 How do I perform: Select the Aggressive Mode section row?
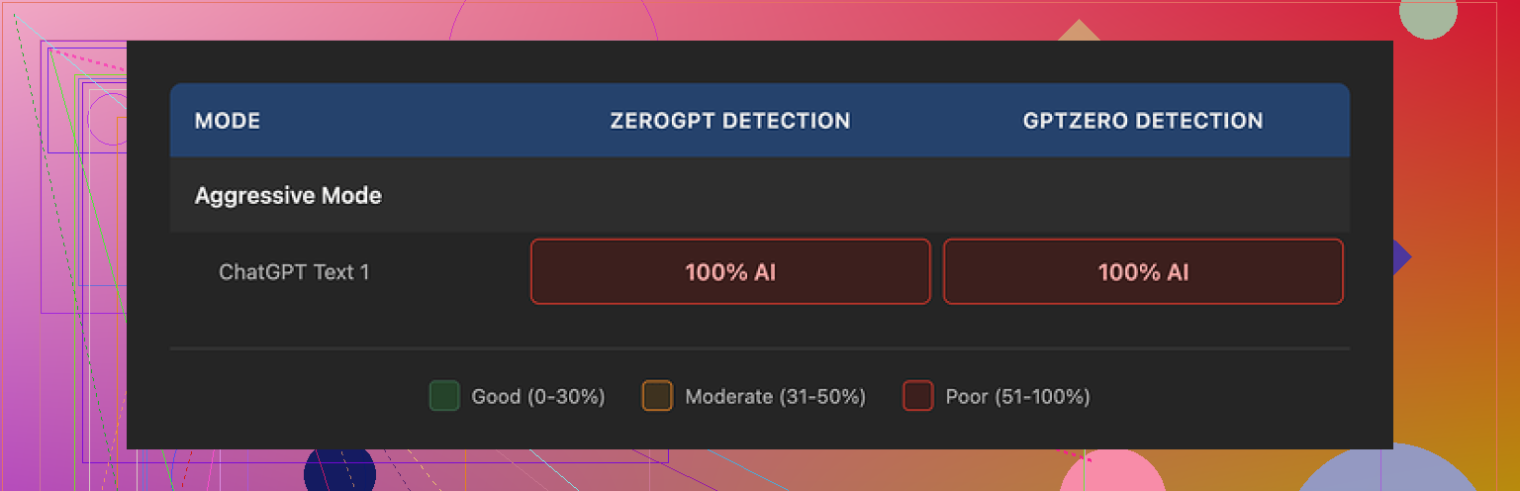(x=288, y=195)
